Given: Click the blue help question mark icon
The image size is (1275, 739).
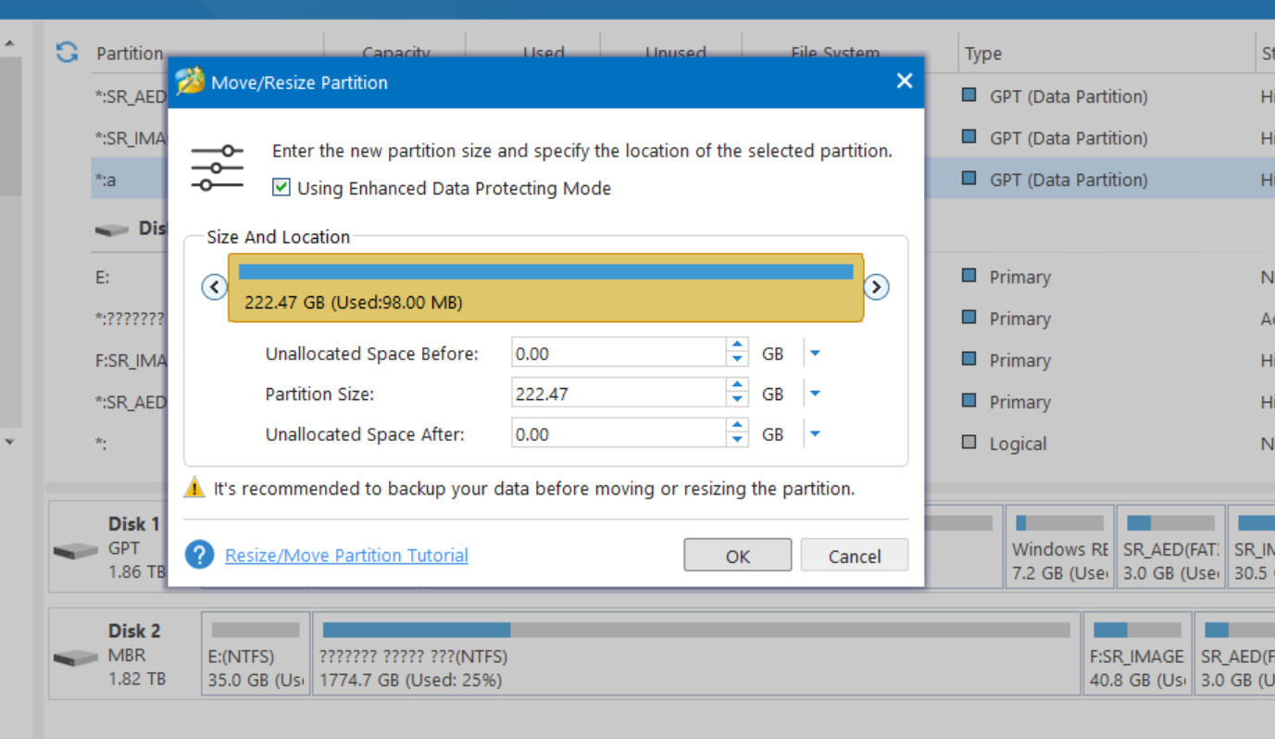Looking at the screenshot, I should click(x=199, y=555).
